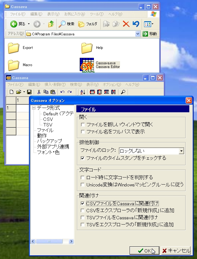Open Cassava's オプション(O) menu
The image size is (197, 259).
pos(112,85)
